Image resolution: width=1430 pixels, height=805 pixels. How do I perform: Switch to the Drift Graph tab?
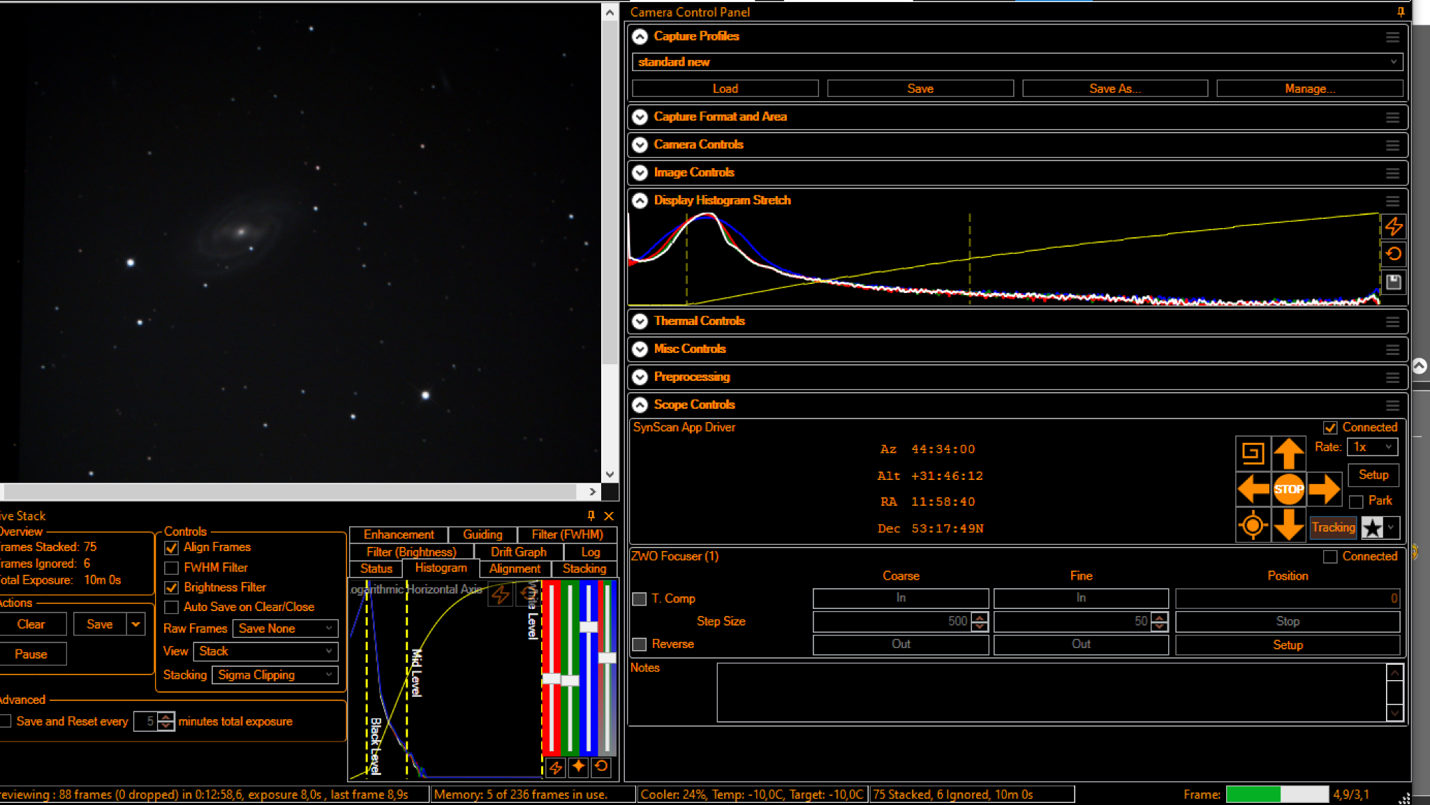click(x=518, y=552)
